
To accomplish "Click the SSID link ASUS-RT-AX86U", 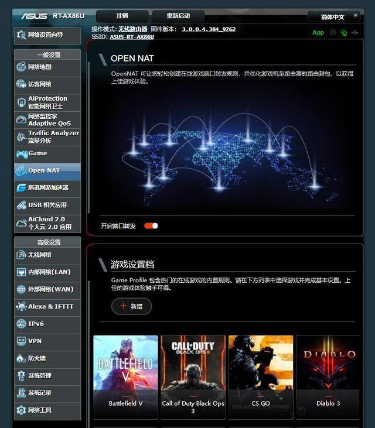I will coord(132,37).
